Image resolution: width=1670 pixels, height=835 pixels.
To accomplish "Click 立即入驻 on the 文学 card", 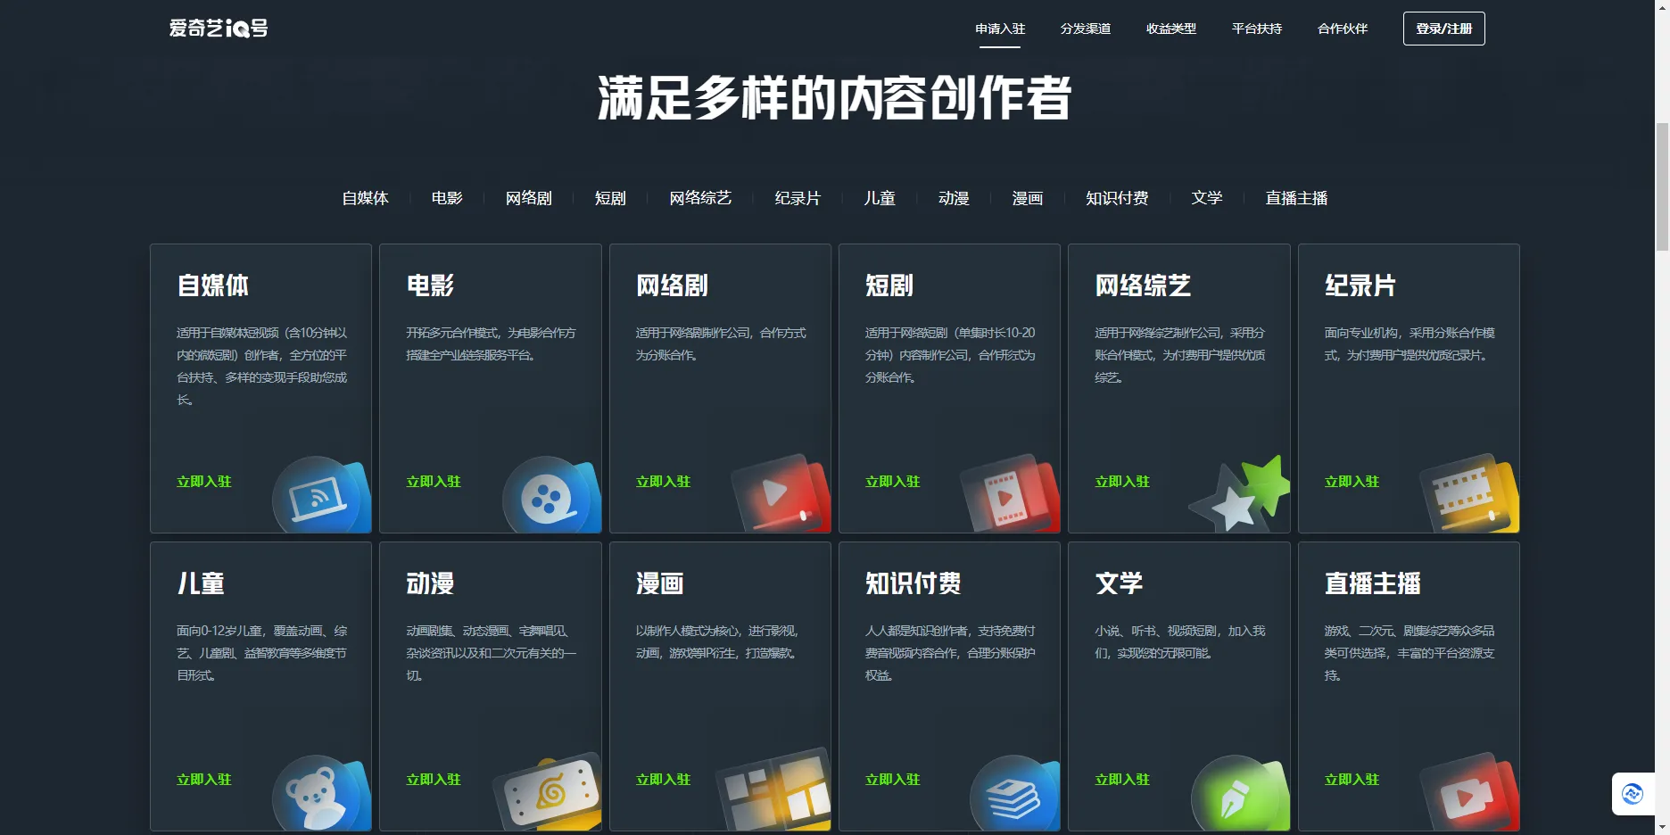I will click(x=1122, y=780).
